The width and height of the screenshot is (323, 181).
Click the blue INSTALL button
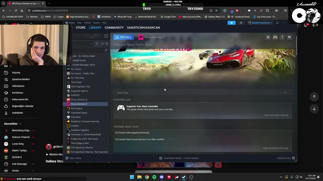click(x=124, y=37)
